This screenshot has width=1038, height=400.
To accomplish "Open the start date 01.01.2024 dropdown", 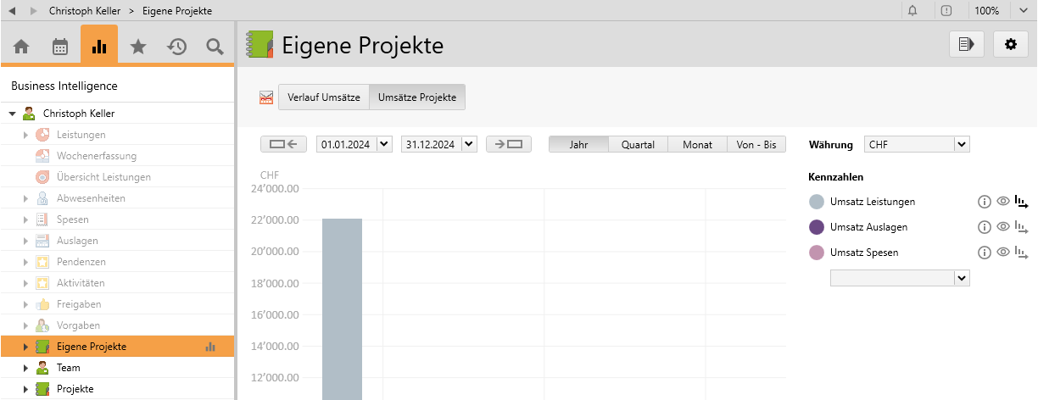I will click(384, 144).
